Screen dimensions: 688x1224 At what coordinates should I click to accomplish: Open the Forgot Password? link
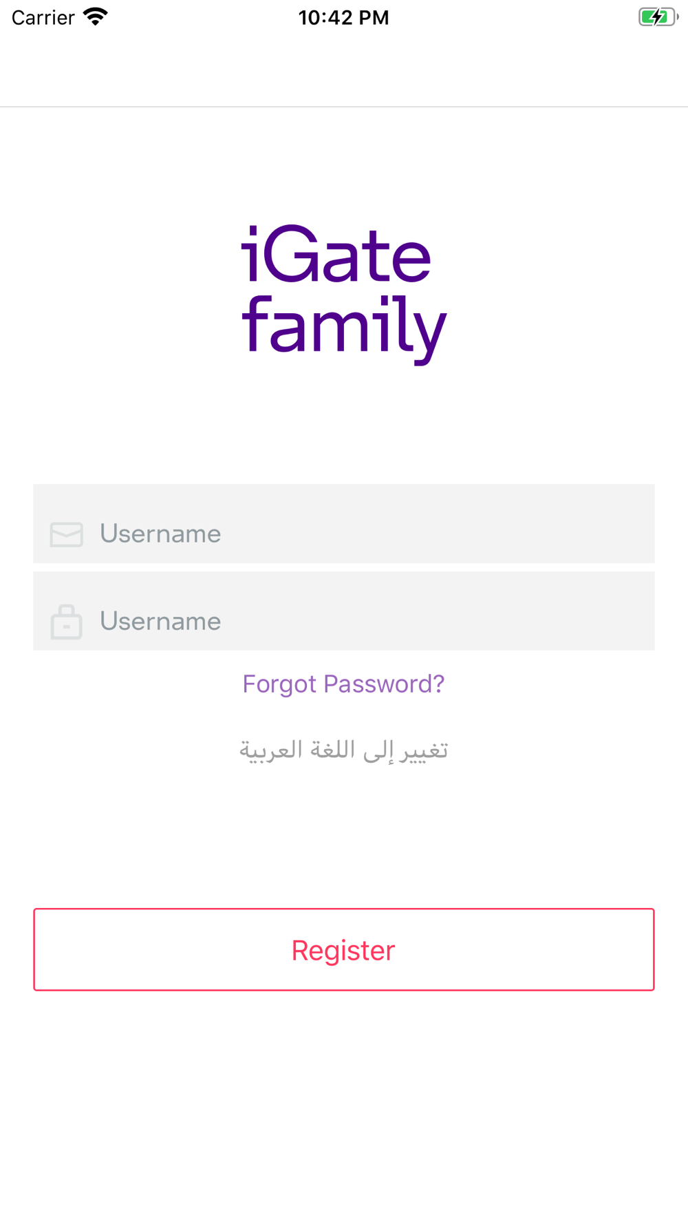(344, 684)
